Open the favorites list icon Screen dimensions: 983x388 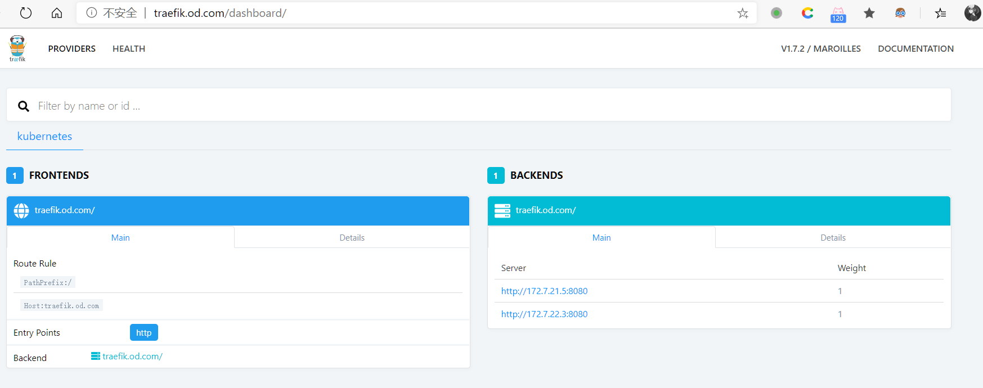(940, 13)
